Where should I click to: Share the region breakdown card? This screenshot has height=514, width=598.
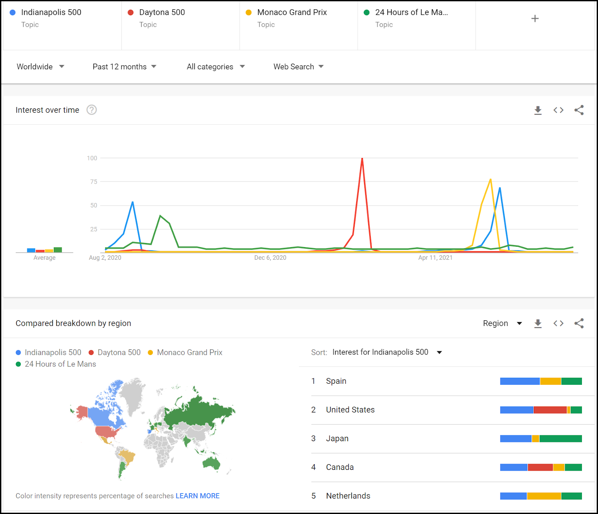pos(579,323)
